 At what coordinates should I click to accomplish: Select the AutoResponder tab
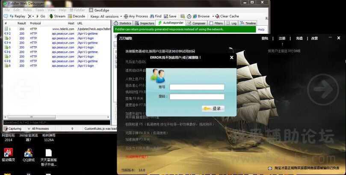coord(171,23)
